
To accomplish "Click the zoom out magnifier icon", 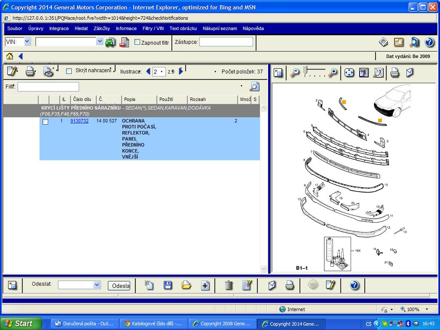I will click(x=294, y=73).
